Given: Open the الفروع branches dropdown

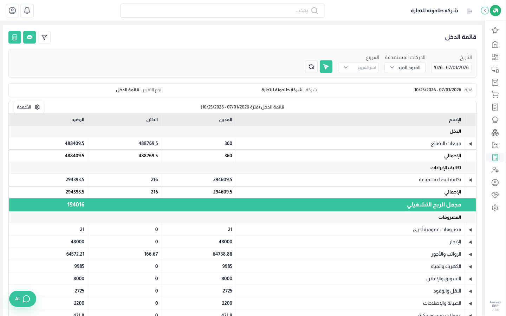Looking at the screenshot, I should point(358,67).
